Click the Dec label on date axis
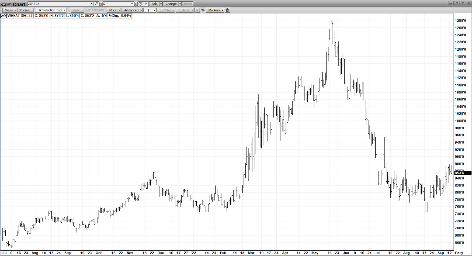The width and height of the screenshot is (472, 256). tap(161, 253)
